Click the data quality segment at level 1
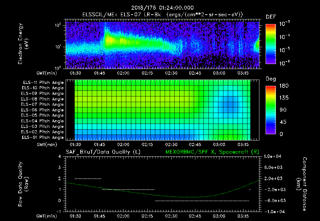320x221 pixels. 128,189
